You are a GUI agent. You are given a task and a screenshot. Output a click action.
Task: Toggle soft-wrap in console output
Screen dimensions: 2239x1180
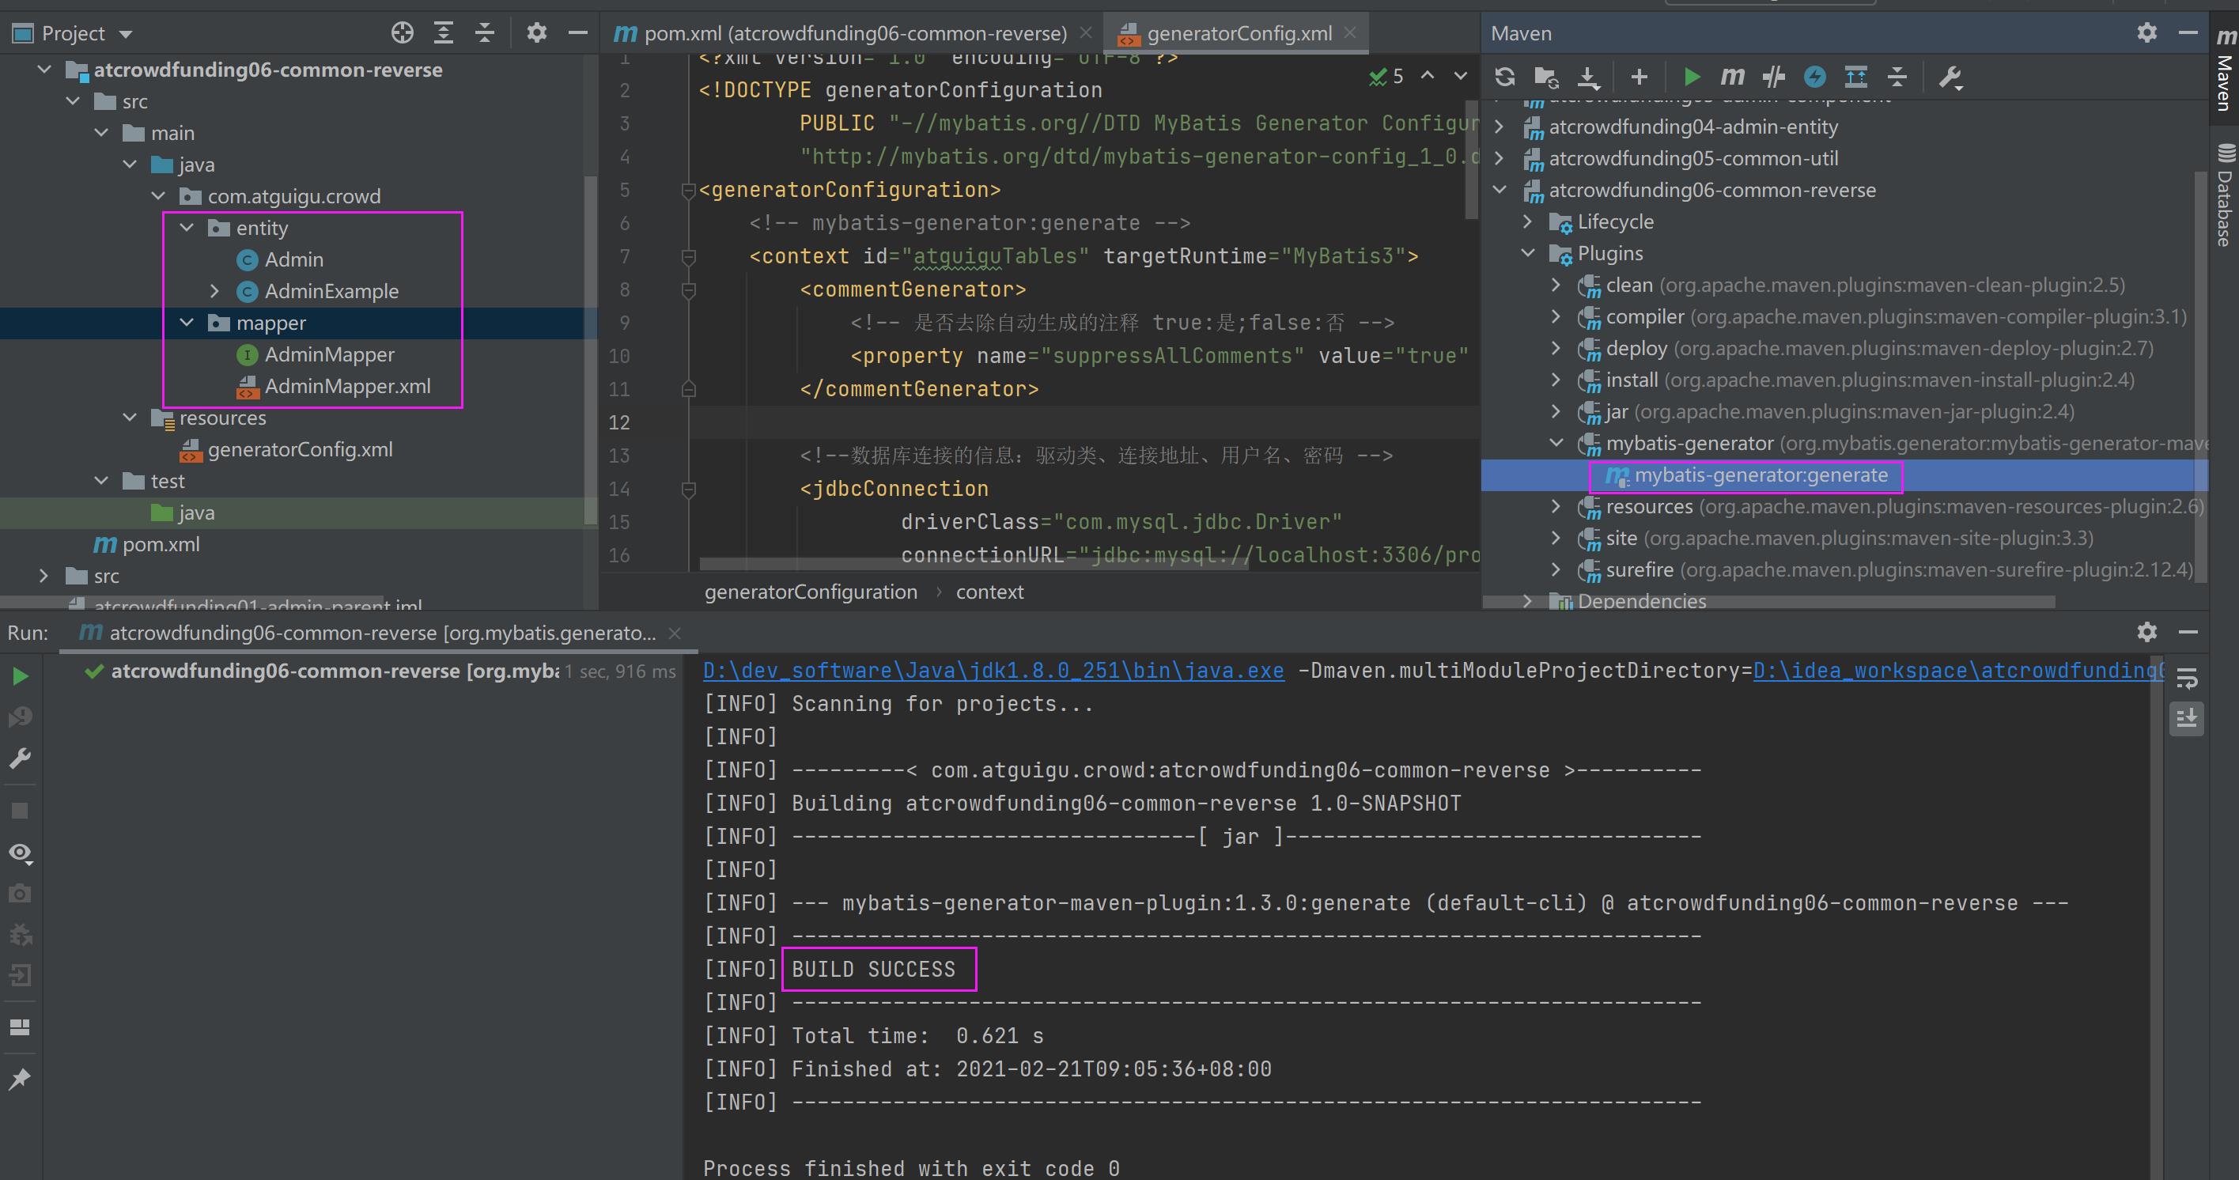tap(2187, 679)
